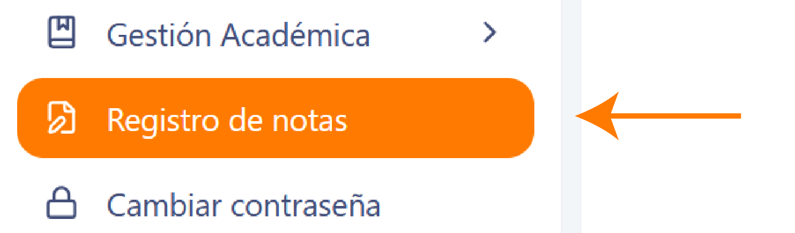Image resolution: width=795 pixels, height=233 pixels.
Task: Click the book icon beside Gestión Académica
Action: 62,32
